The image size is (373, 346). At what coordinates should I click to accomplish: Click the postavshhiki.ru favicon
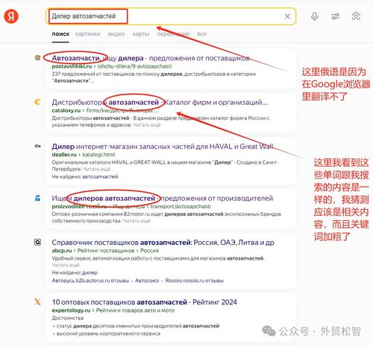pos(37,58)
